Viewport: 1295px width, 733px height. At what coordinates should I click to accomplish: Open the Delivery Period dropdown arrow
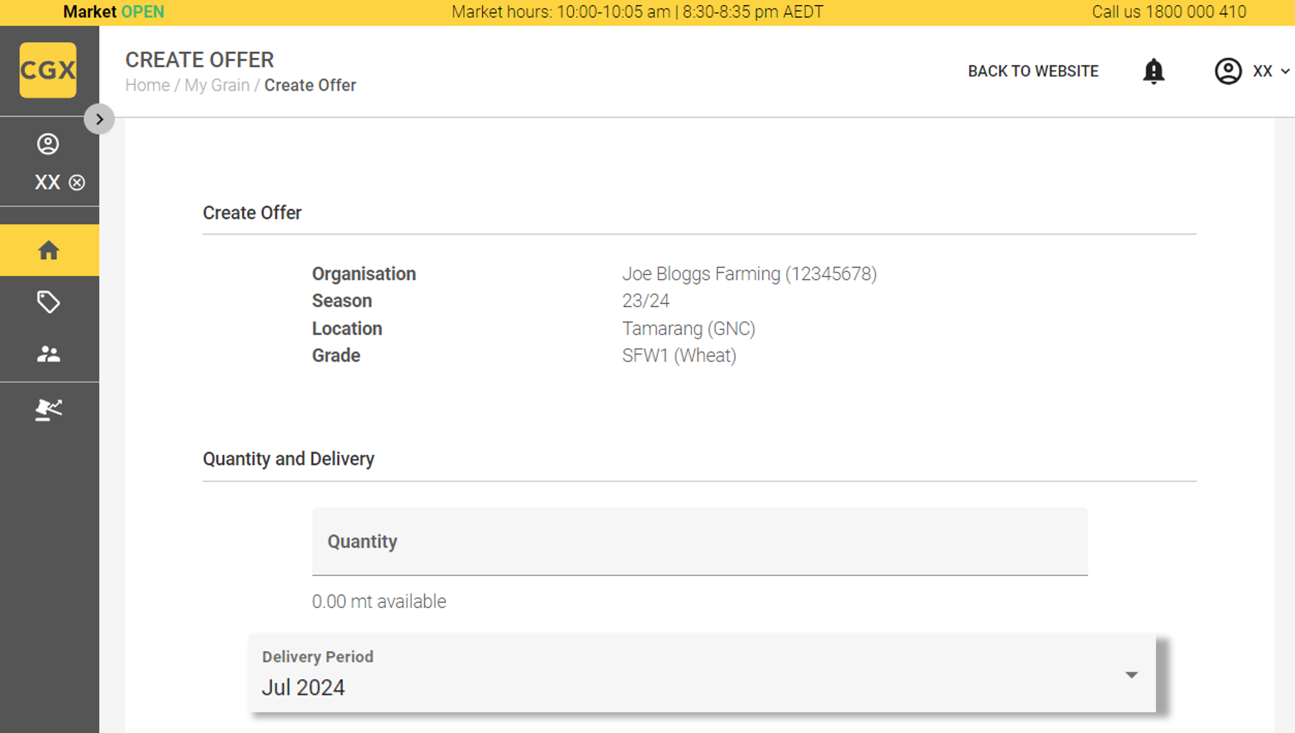[1131, 675]
